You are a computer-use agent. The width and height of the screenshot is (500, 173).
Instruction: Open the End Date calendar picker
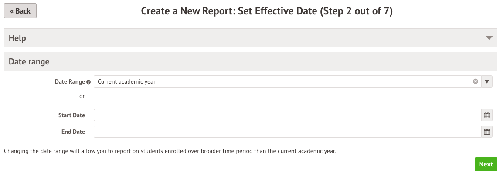[486, 132]
